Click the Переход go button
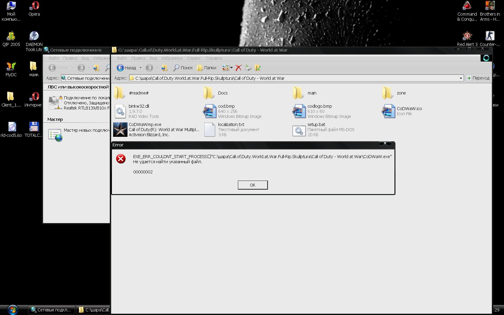This screenshot has height=315, width=504. tap(478, 78)
